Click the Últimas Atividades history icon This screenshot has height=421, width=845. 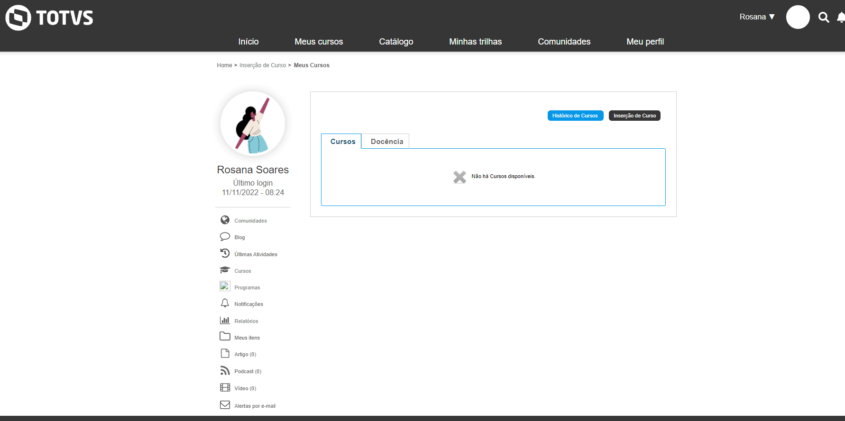[225, 253]
